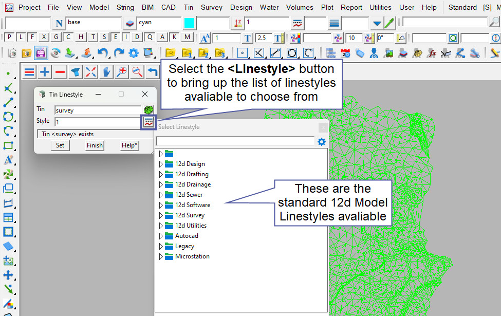Expand the 12d Survey linestyle folder
Image resolution: width=501 pixels, height=316 pixels.
[x=161, y=215]
